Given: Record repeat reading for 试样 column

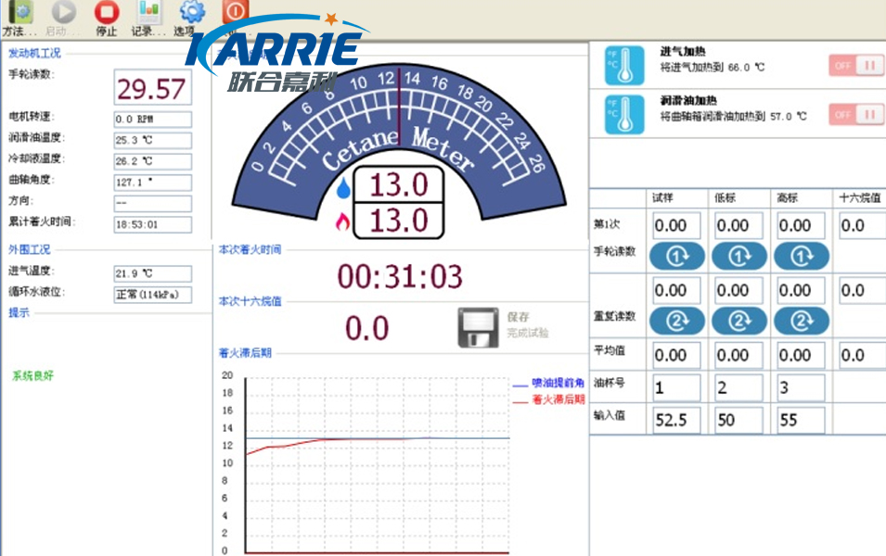Looking at the screenshot, I should pyautogui.click(x=675, y=321).
